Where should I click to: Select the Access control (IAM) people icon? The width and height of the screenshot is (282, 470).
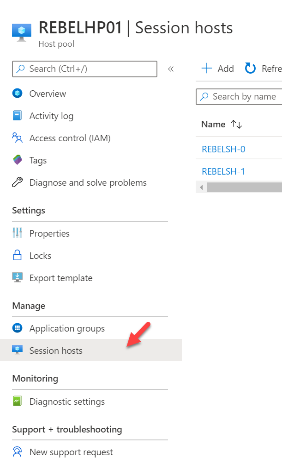(18, 138)
